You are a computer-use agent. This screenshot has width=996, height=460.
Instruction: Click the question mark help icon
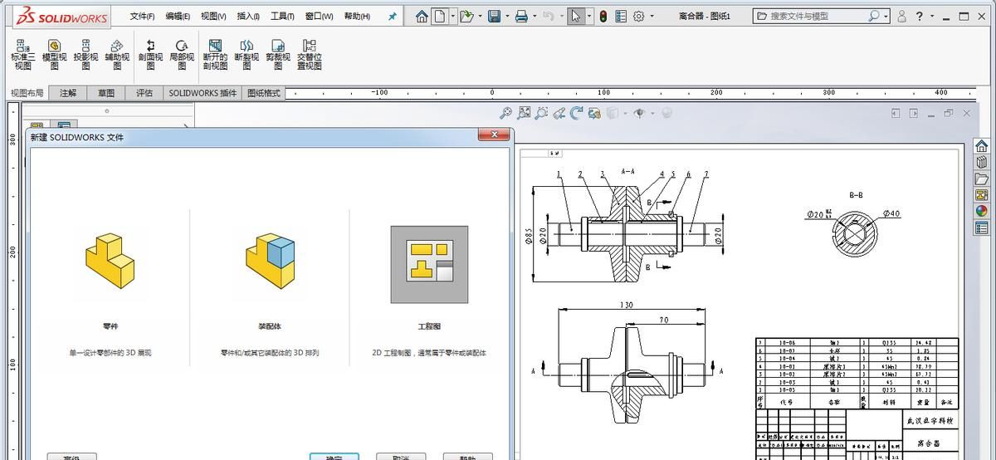(x=920, y=16)
